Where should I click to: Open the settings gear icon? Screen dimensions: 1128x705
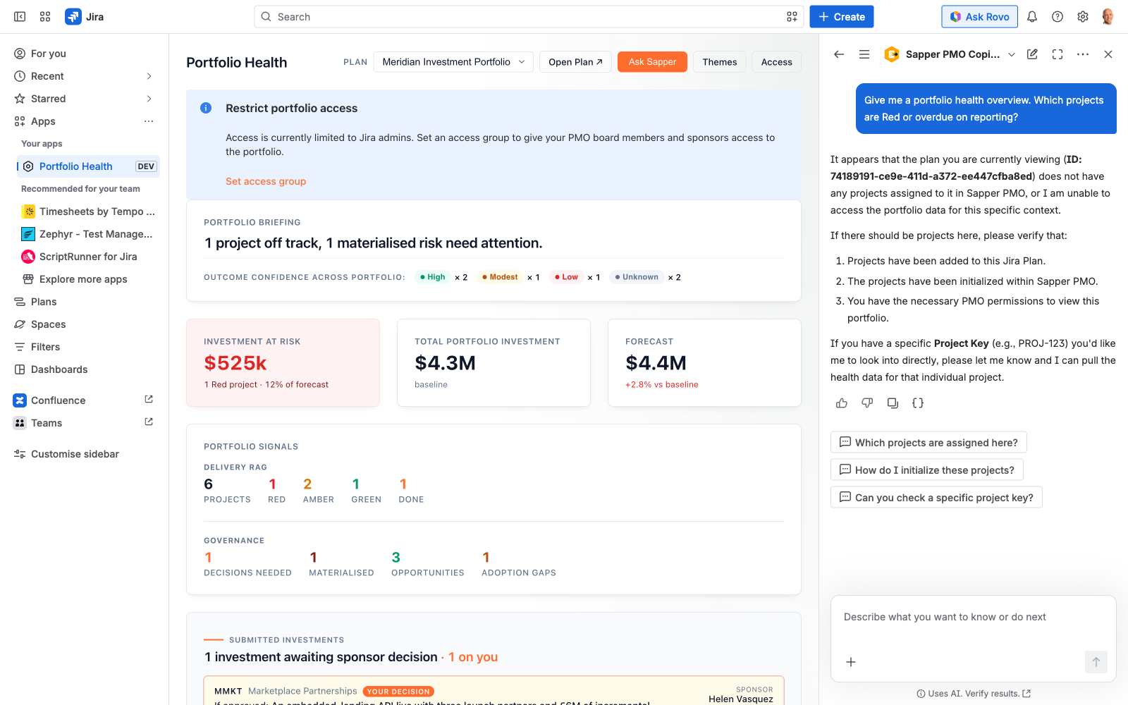click(x=1083, y=17)
